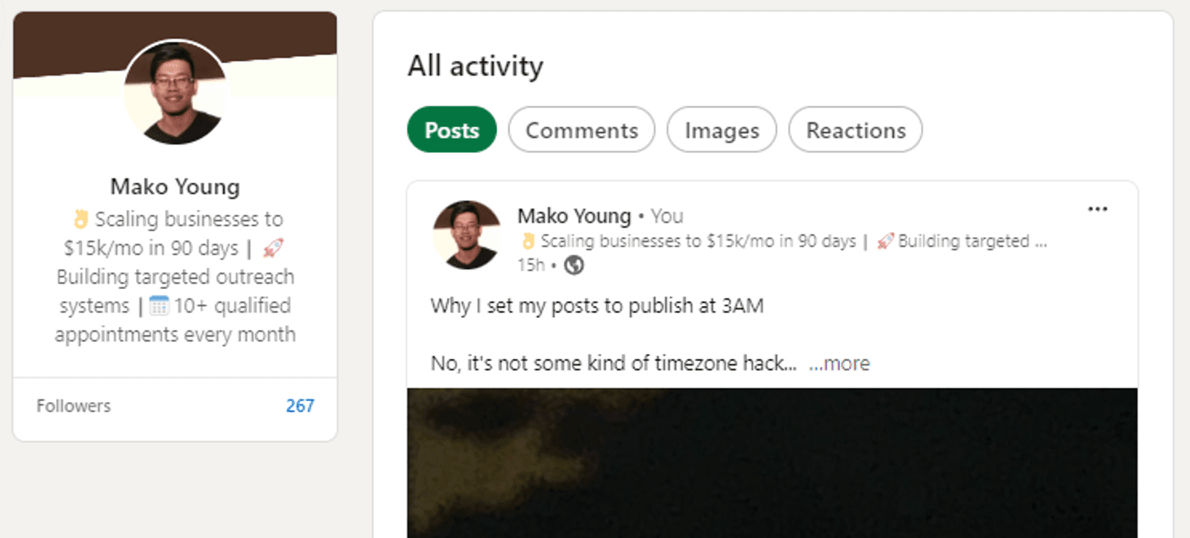Click the Followers label in sidebar
Screen dimensions: 1190x538
pos(74,406)
